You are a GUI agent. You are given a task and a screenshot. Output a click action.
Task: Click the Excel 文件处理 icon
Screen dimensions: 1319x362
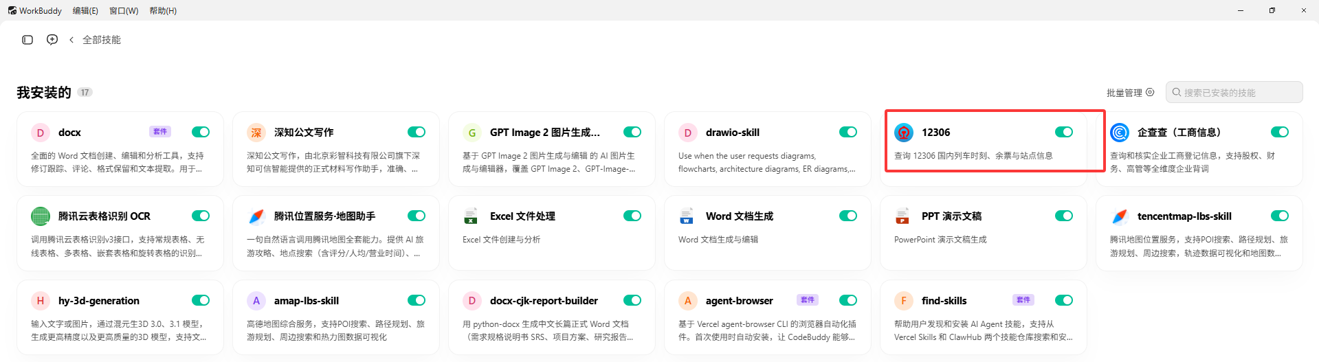tap(472, 216)
